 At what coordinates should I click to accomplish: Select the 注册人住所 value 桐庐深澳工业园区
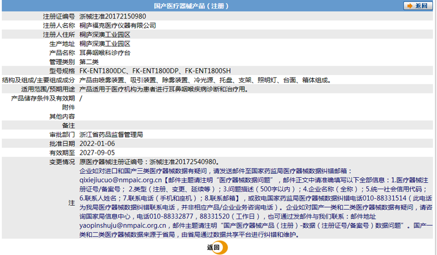(x=105, y=35)
